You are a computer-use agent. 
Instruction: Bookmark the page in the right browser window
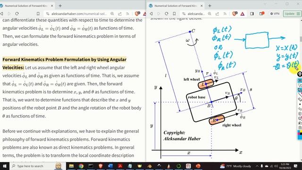pyautogui.click(x=174, y=14)
